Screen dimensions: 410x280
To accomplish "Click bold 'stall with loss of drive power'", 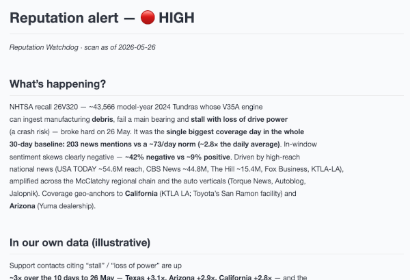I will [x=239, y=119].
